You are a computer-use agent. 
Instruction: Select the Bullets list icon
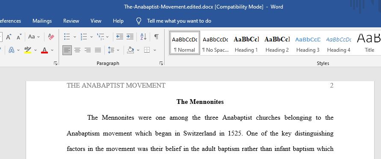pyautogui.click(x=67, y=37)
